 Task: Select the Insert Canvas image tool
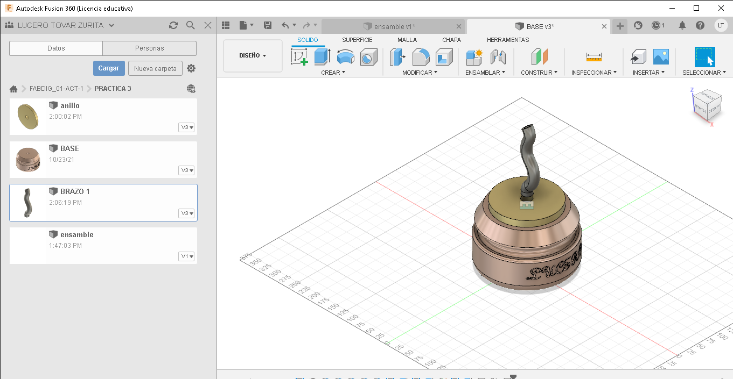[661, 56]
